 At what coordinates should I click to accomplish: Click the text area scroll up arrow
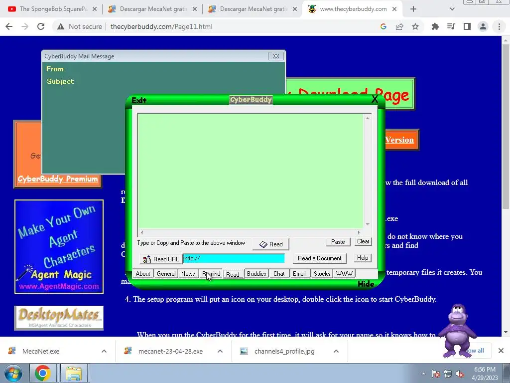(x=368, y=118)
